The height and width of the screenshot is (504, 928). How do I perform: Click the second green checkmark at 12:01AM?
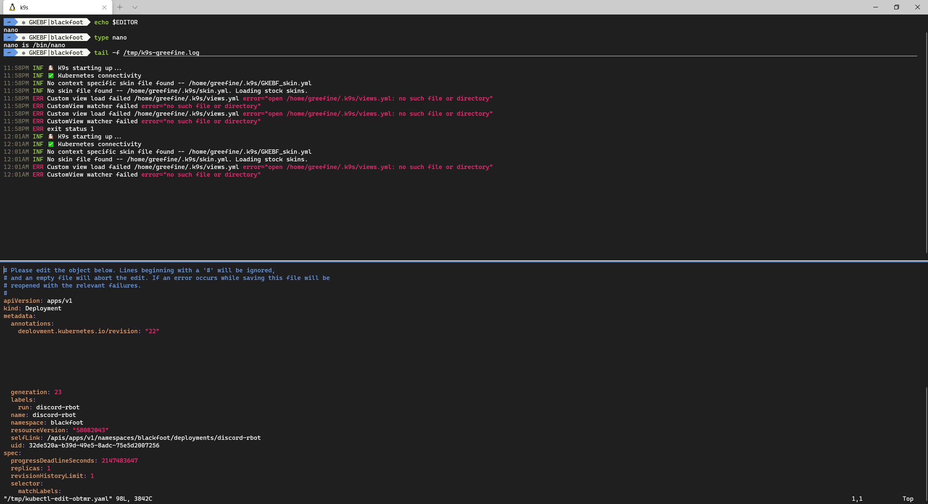(x=51, y=144)
